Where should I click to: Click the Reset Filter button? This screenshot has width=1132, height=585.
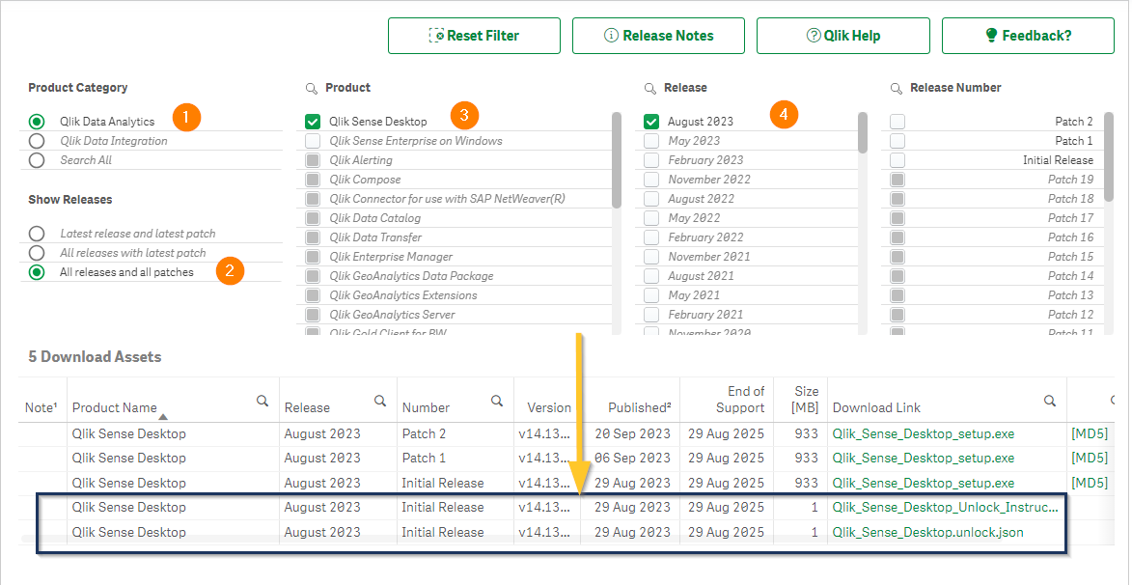[x=474, y=36]
